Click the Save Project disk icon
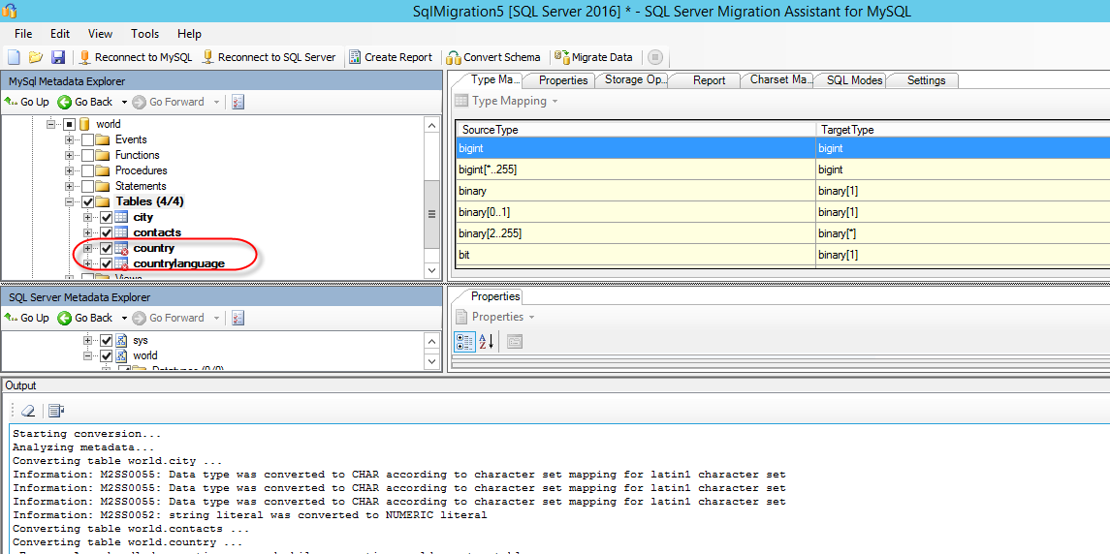The width and height of the screenshot is (1110, 554). (58, 57)
